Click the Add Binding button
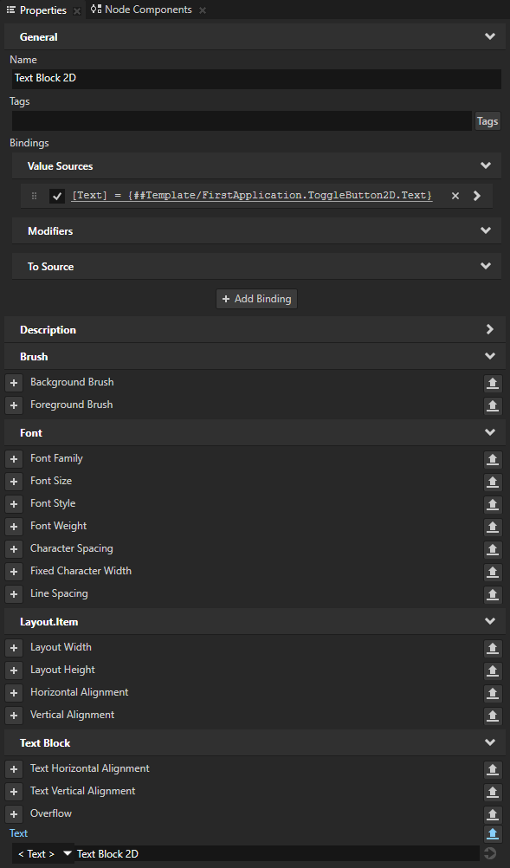This screenshot has width=510, height=868. 255,298
